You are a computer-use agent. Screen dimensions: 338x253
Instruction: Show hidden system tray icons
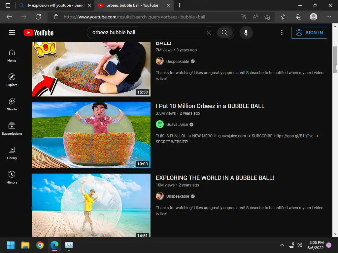(x=282, y=245)
